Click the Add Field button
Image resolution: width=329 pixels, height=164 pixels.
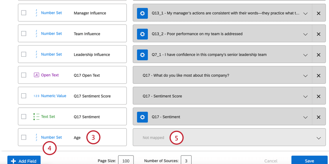(24, 161)
